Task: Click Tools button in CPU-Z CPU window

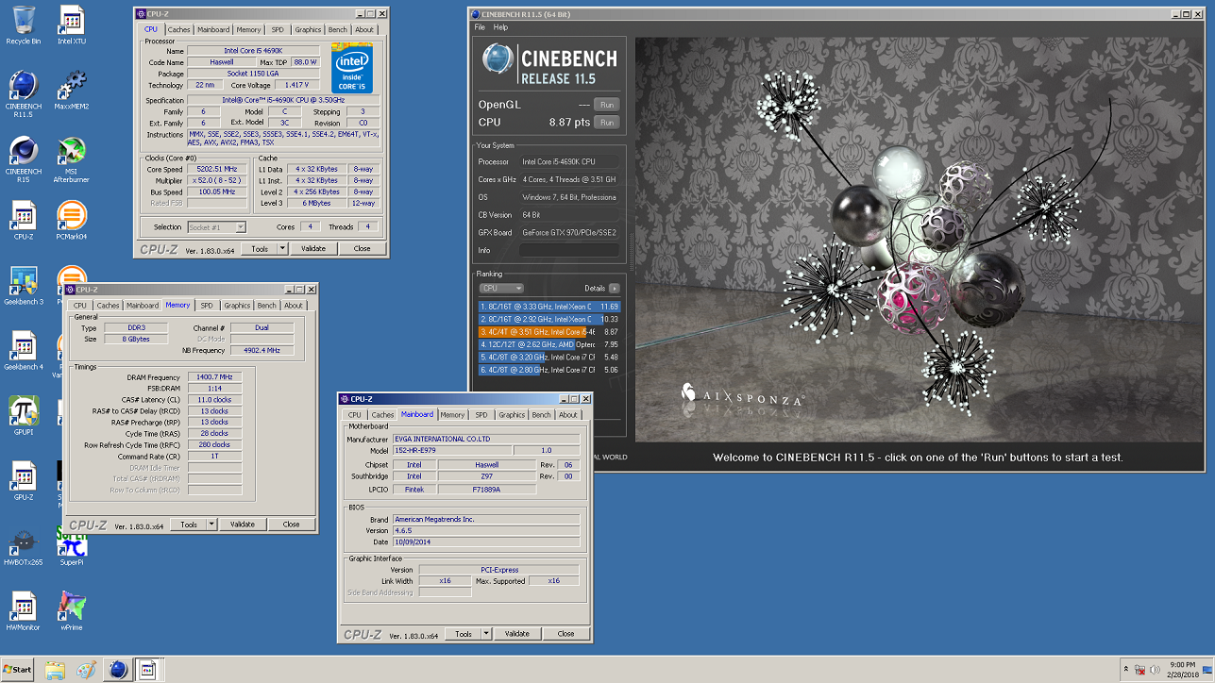Action: [x=259, y=249]
